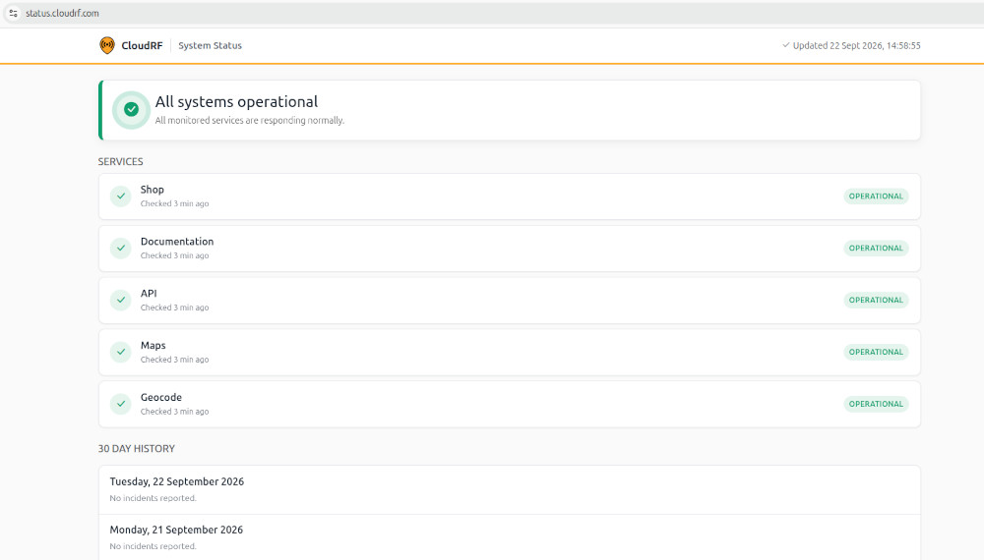984x560 pixels.
Task: Click the Documentation OPERATIONAL badge
Action: pyautogui.click(x=876, y=248)
